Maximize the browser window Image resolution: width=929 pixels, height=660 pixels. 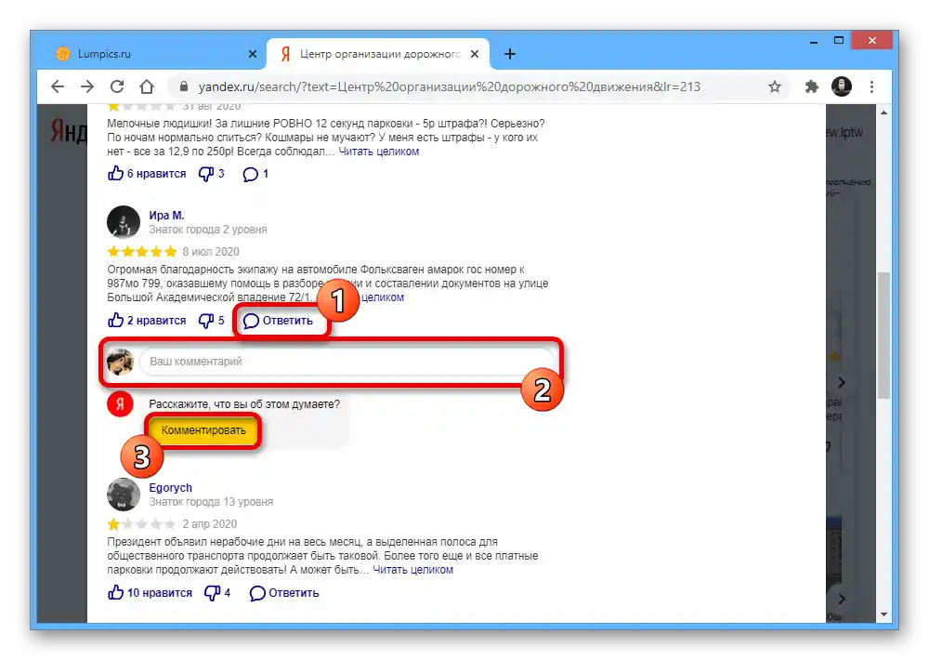point(838,40)
